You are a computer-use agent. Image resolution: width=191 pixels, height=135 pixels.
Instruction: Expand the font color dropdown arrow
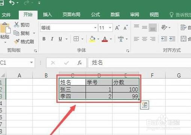point(111,39)
